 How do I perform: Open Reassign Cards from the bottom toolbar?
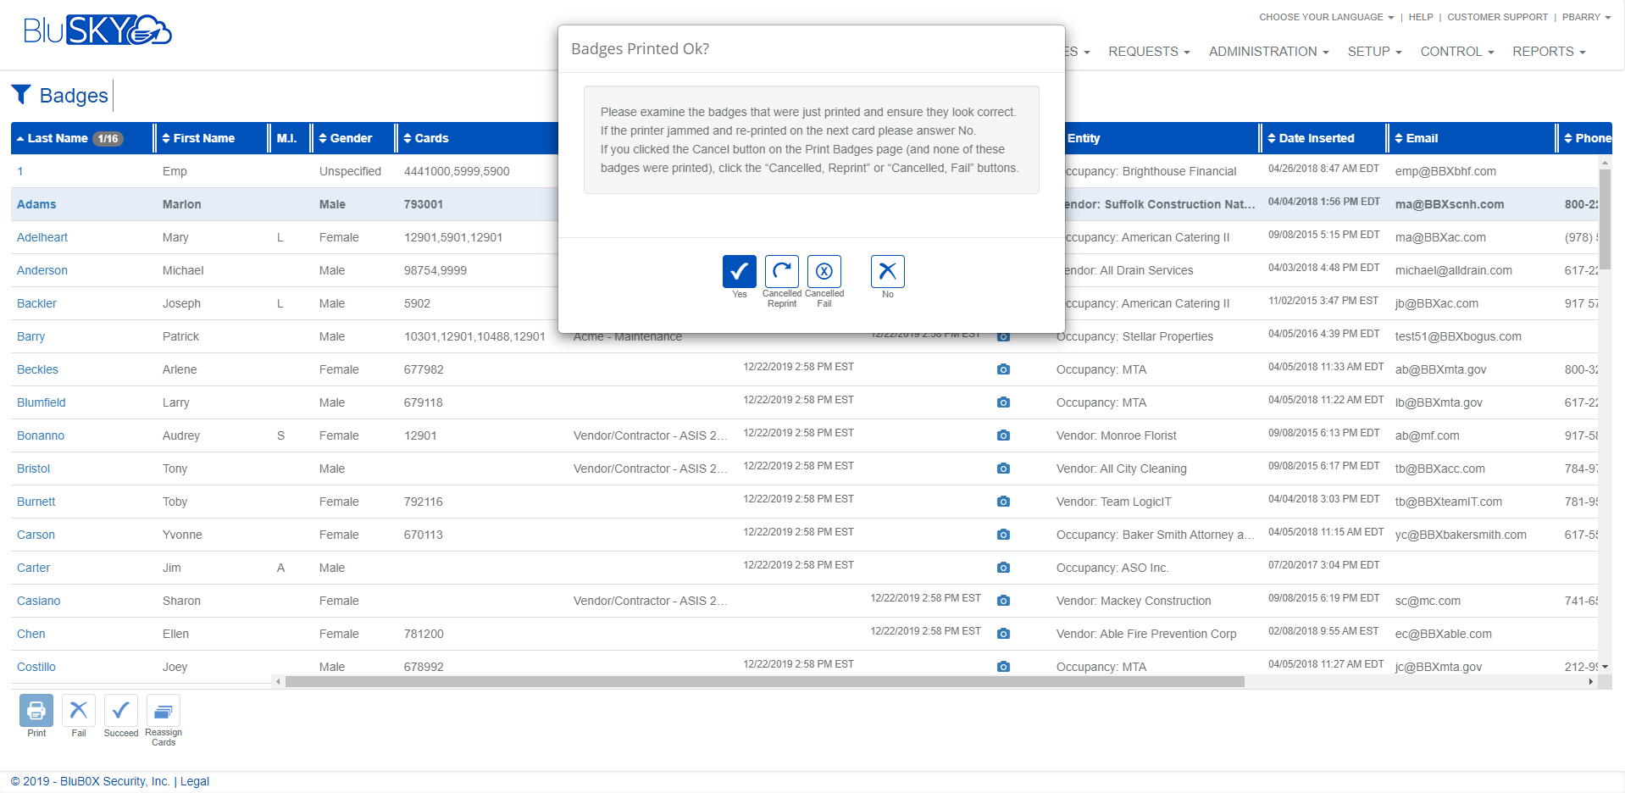coord(163,710)
